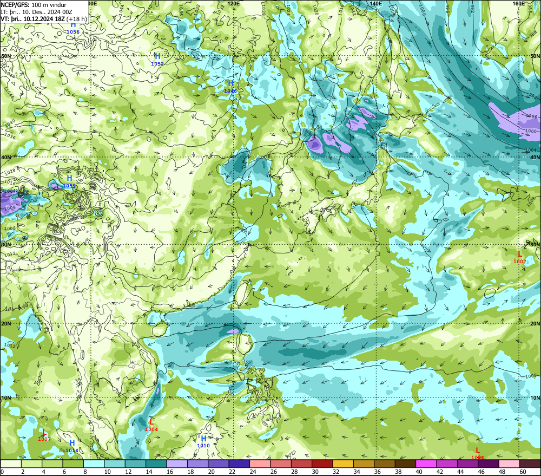
Task: Click the 'NCEP/GFS: 100 m vindur' title text
Action: [34, 5]
